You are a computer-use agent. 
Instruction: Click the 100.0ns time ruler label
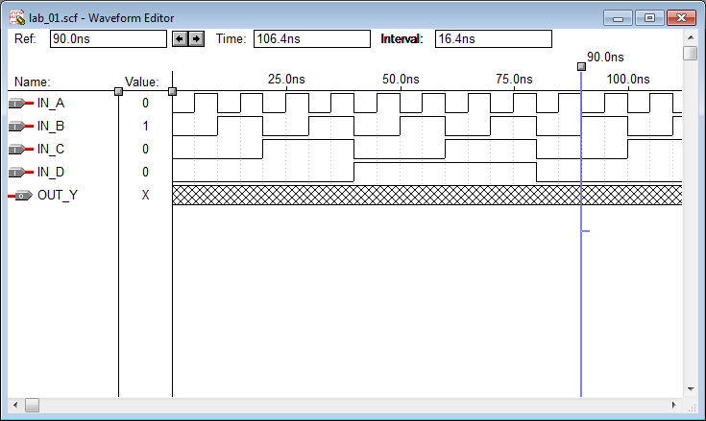tap(628, 80)
